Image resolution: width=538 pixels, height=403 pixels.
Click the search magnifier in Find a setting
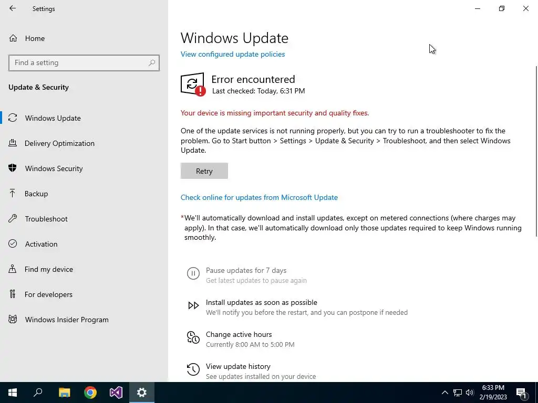coord(152,63)
